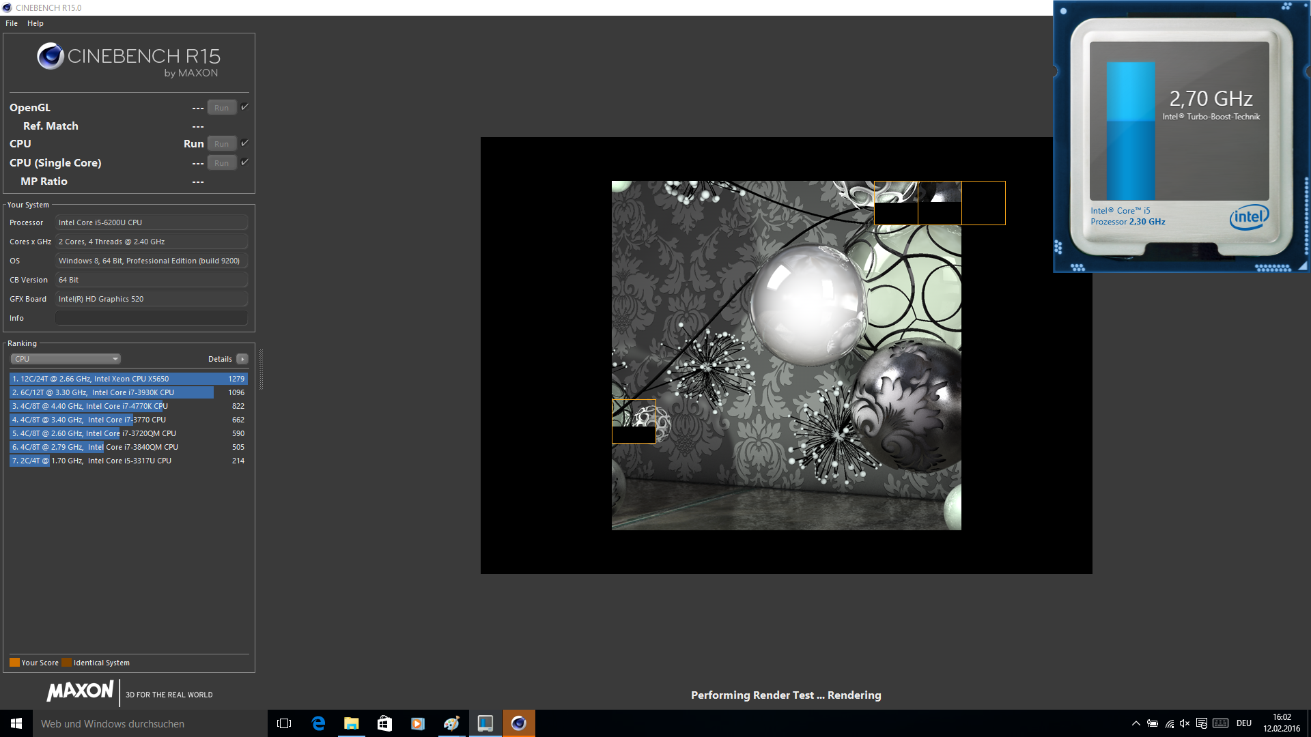Viewport: 1311px width, 737px height.
Task: Show hidden system tray icons
Action: click(1136, 723)
